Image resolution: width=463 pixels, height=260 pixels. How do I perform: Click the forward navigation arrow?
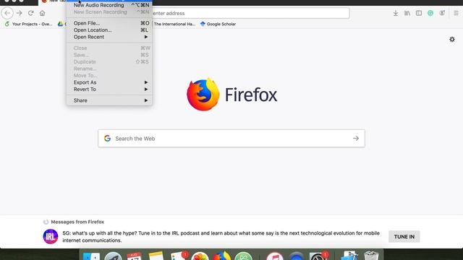[20, 13]
